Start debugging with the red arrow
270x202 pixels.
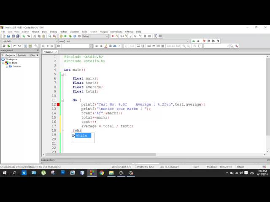coord(113,36)
